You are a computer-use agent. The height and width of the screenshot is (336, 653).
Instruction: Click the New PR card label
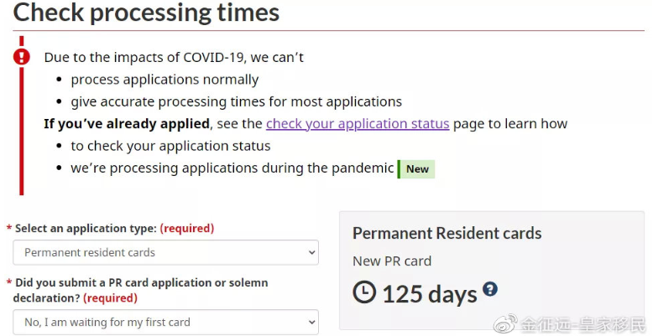[x=392, y=261]
